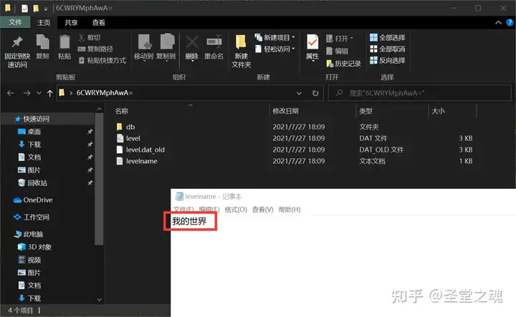Click the Up one level arrow
This screenshot has height=317, width=516.
click(49, 93)
